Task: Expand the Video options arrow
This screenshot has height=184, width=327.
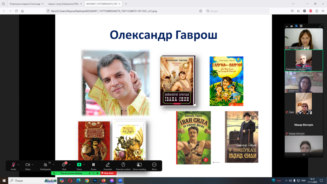Action: click(x=33, y=165)
